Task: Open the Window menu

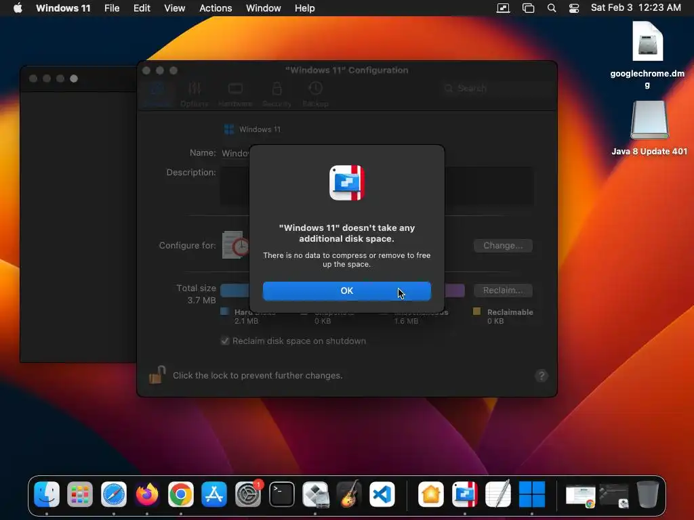Action: pyautogui.click(x=264, y=8)
